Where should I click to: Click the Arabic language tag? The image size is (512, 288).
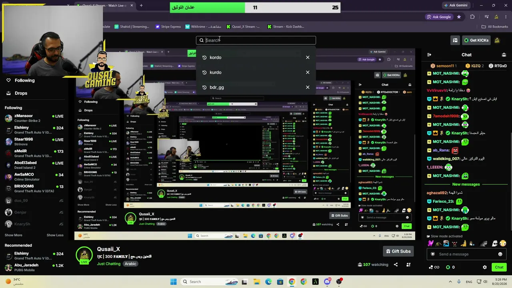[x=130, y=264]
